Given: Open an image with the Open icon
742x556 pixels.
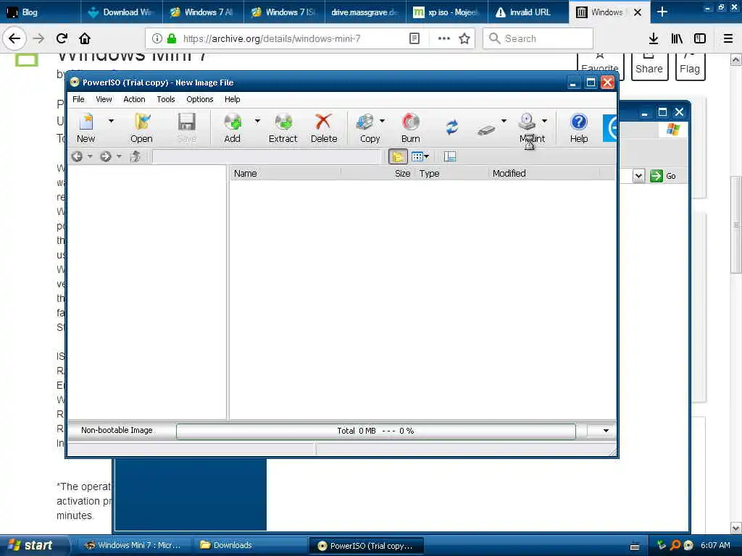Looking at the screenshot, I should pyautogui.click(x=142, y=122).
